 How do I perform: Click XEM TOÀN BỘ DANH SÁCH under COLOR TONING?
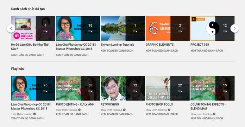click(x=207, y=119)
